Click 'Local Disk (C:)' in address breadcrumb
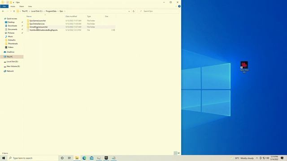Screen dimensions: 287x161 (37, 11)
